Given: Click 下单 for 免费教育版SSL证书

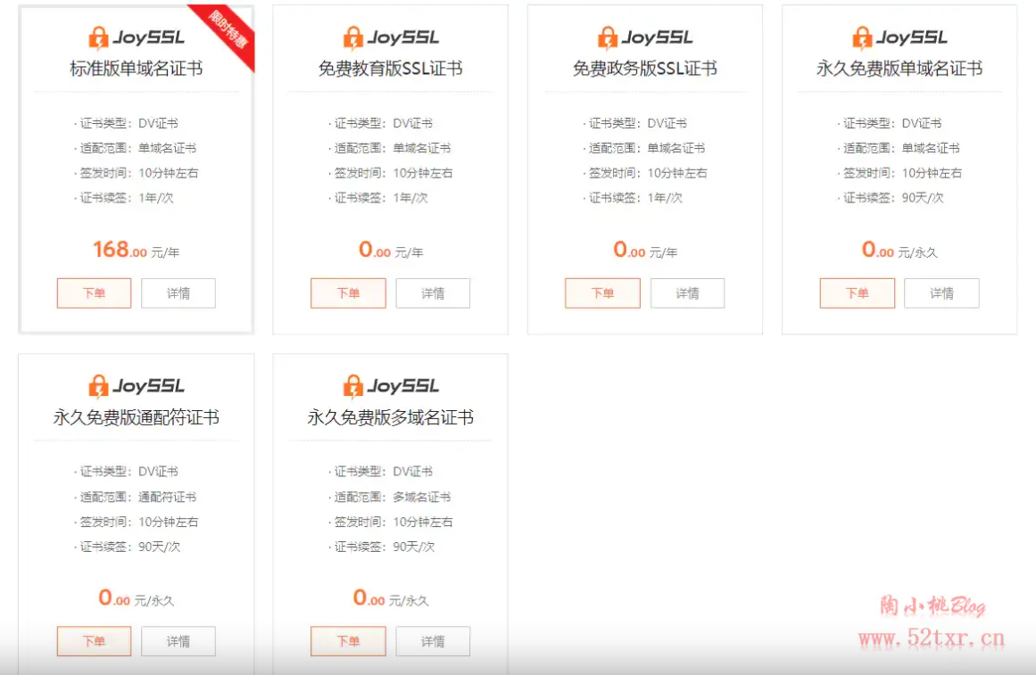Looking at the screenshot, I should (348, 293).
